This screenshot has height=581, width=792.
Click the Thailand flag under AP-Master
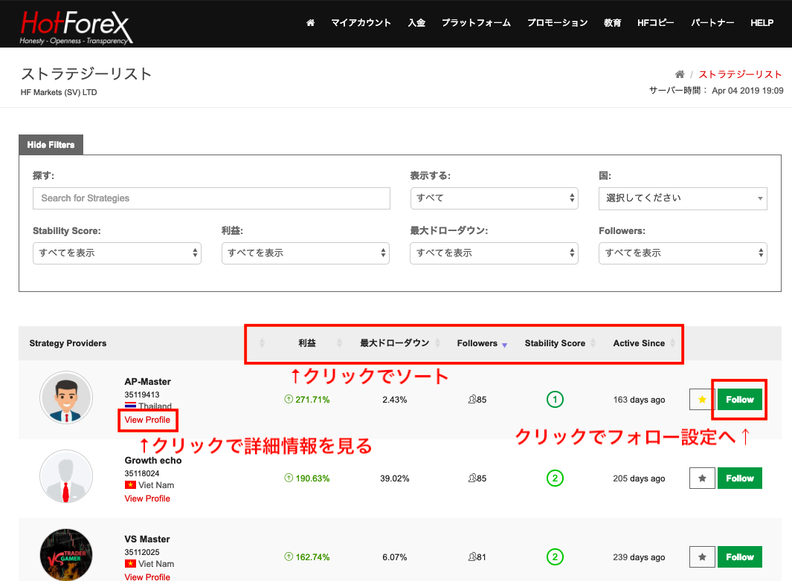[130, 406]
